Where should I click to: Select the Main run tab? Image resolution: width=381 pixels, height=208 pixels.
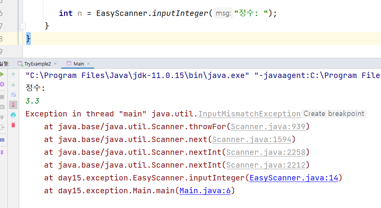[x=79, y=64]
